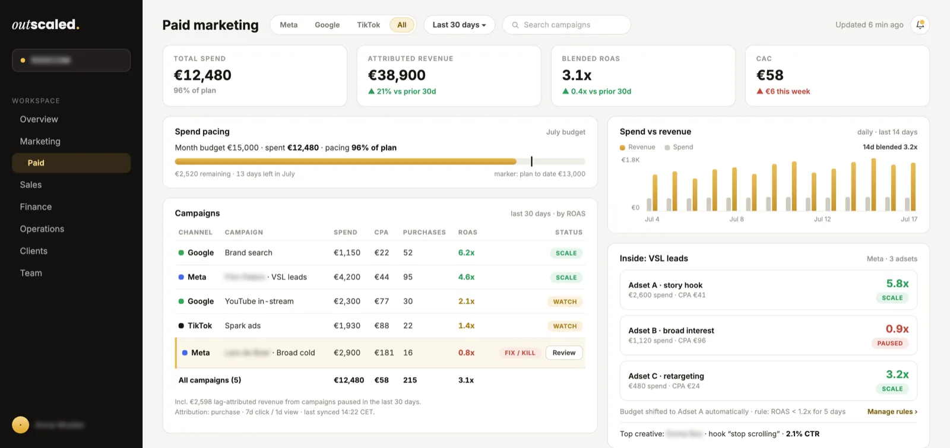
Task: Open Finance in the sidebar
Action: 36,206
